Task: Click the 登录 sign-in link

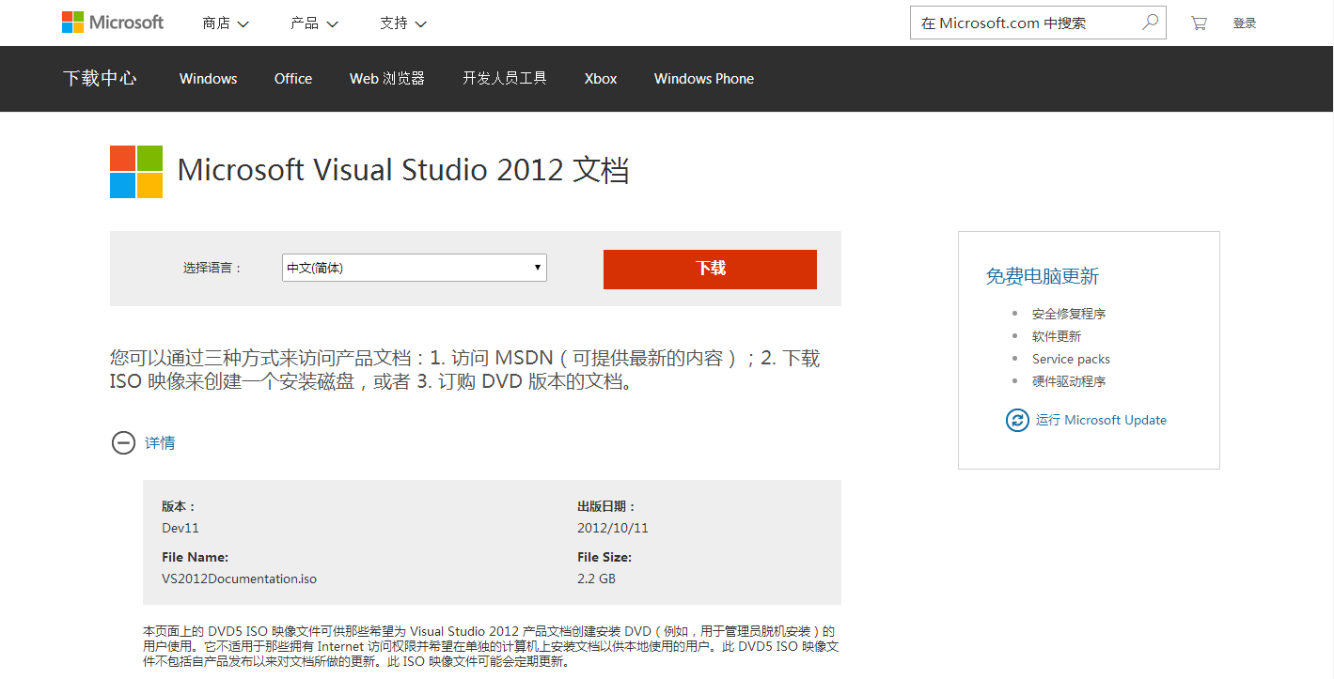Action: coord(1245,23)
